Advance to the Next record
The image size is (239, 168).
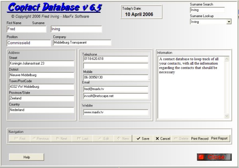coord(61,138)
